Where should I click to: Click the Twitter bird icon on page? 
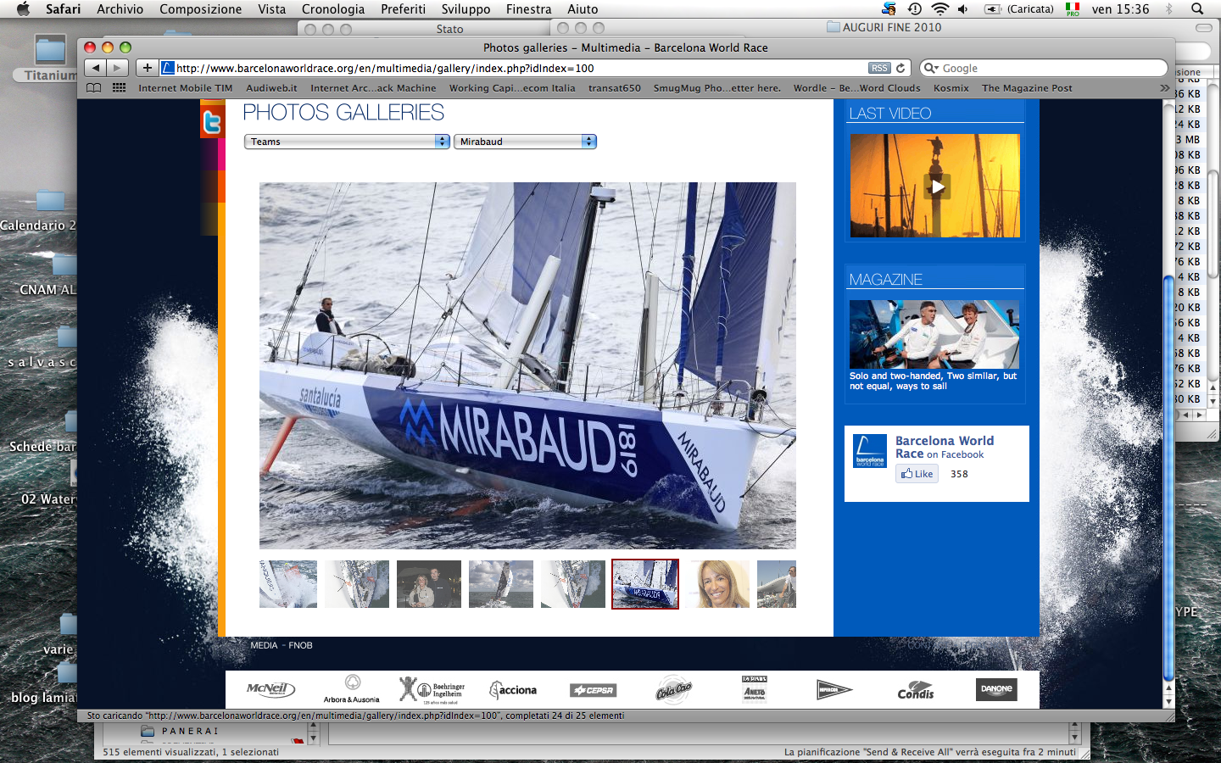[x=212, y=124]
